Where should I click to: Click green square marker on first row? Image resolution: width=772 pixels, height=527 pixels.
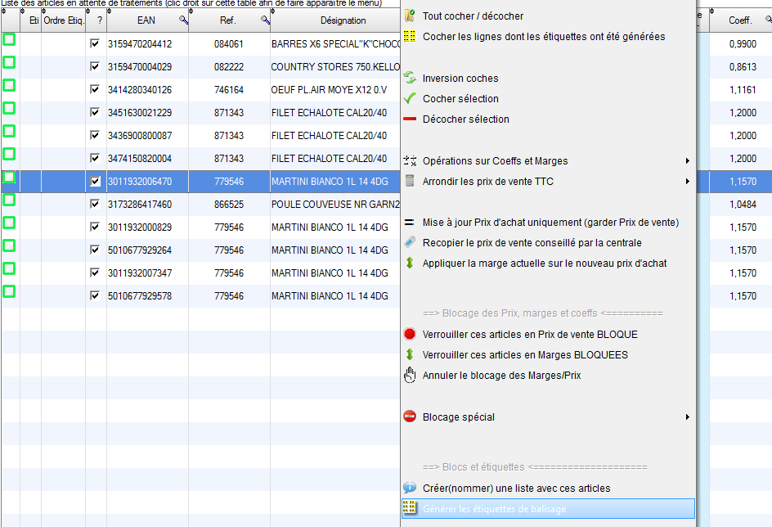pyautogui.click(x=9, y=39)
